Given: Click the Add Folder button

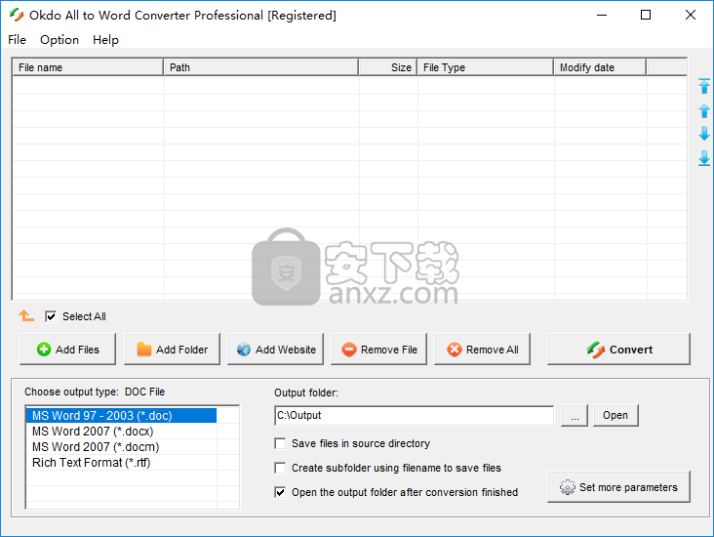Looking at the screenshot, I should point(172,350).
